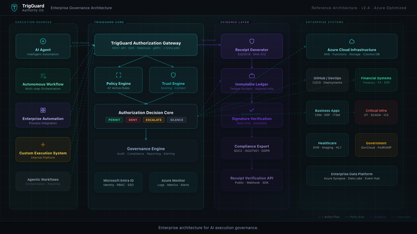Open the Governance Engine card
Image resolution: width=417 pixels, height=234 pixels.
[146, 151]
